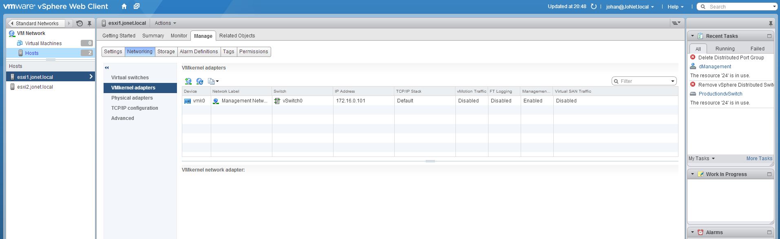
Task: Click the Recent Tasks clipboard icon
Action: point(700,36)
